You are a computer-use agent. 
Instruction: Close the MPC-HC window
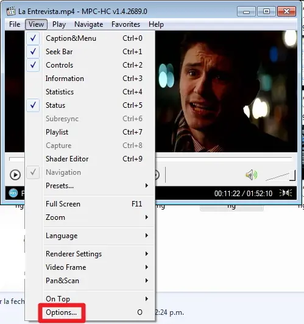click(x=287, y=11)
